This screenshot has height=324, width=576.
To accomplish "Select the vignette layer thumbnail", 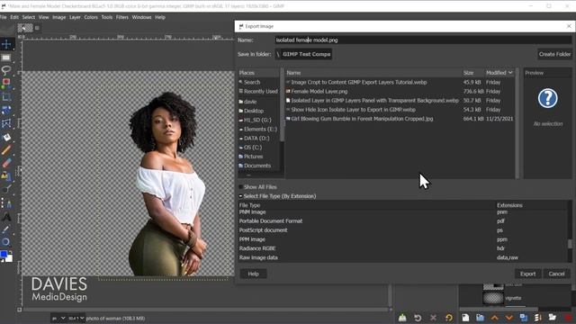I will click(493, 298).
